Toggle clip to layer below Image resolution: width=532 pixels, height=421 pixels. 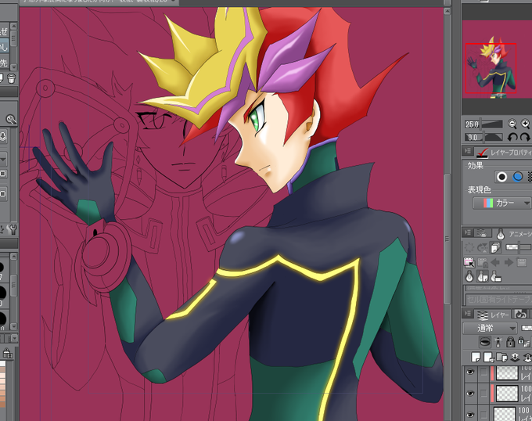(x=486, y=342)
